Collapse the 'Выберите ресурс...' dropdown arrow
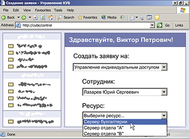Viewport: 190px width, 139px height. pyautogui.click(x=164, y=115)
